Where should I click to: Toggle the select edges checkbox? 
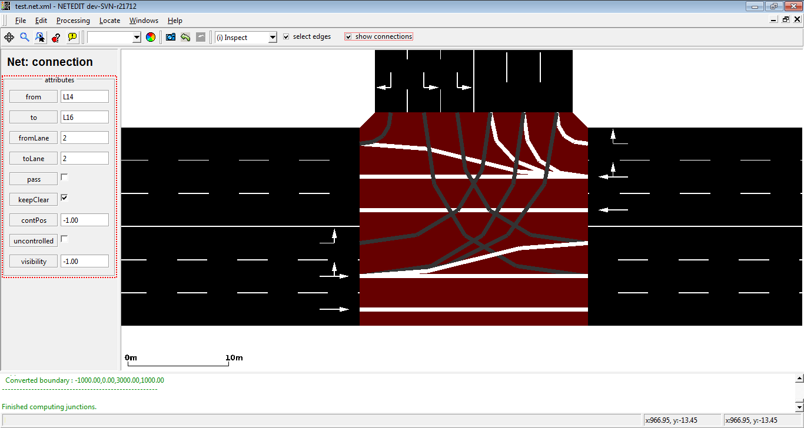286,36
